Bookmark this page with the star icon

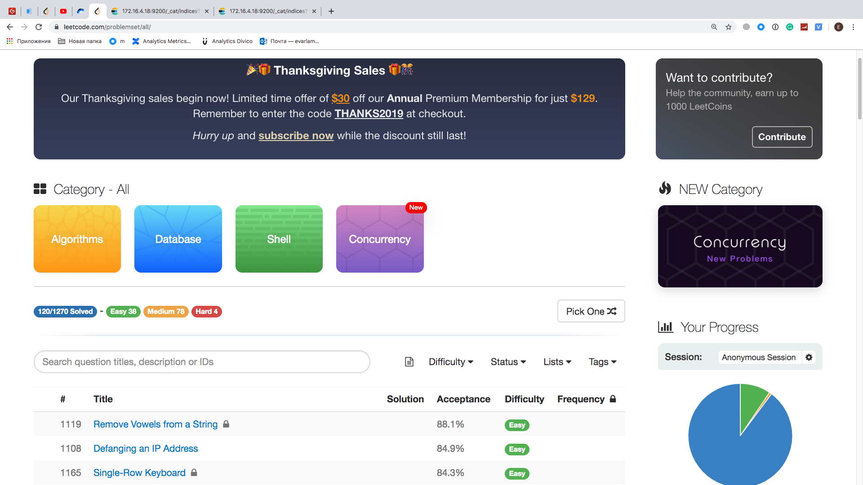[729, 27]
